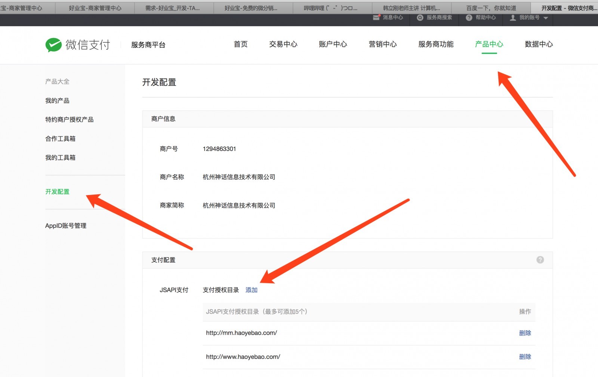Open 我的产品 in the sidebar
Screen dimensions: 598x377
[57, 101]
